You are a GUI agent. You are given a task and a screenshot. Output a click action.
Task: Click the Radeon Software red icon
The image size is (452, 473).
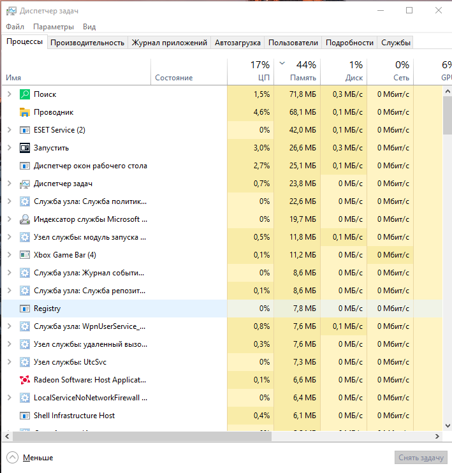tap(25, 380)
